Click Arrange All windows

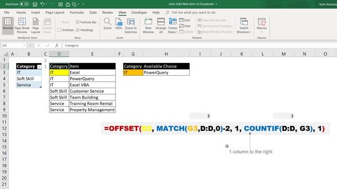[161, 26]
